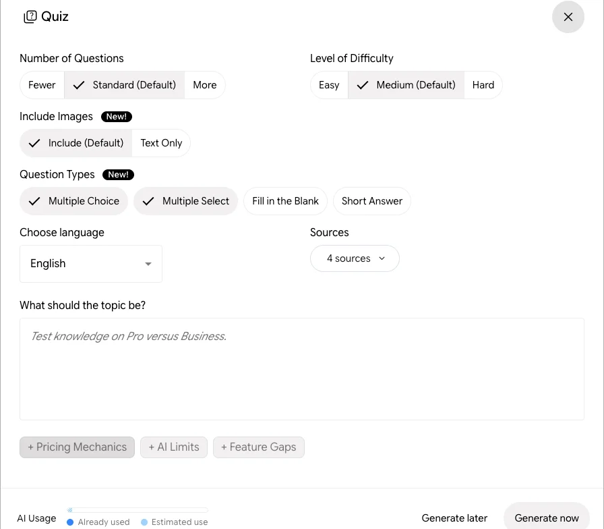The height and width of the screenshot is (529, 604).
Task: Enable Short Answer question type
Action: pos(371,201)
